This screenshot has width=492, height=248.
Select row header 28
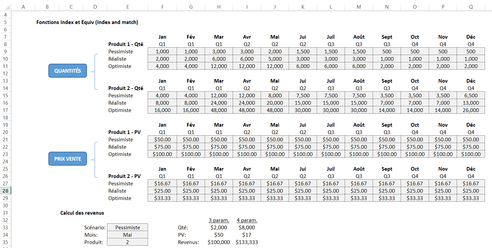tap(5, 191)
